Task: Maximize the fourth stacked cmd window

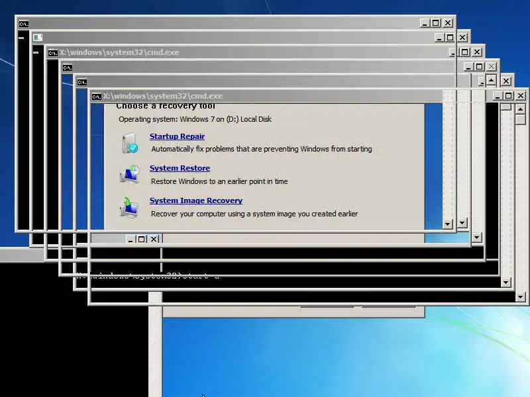Action: pos(479,67)
